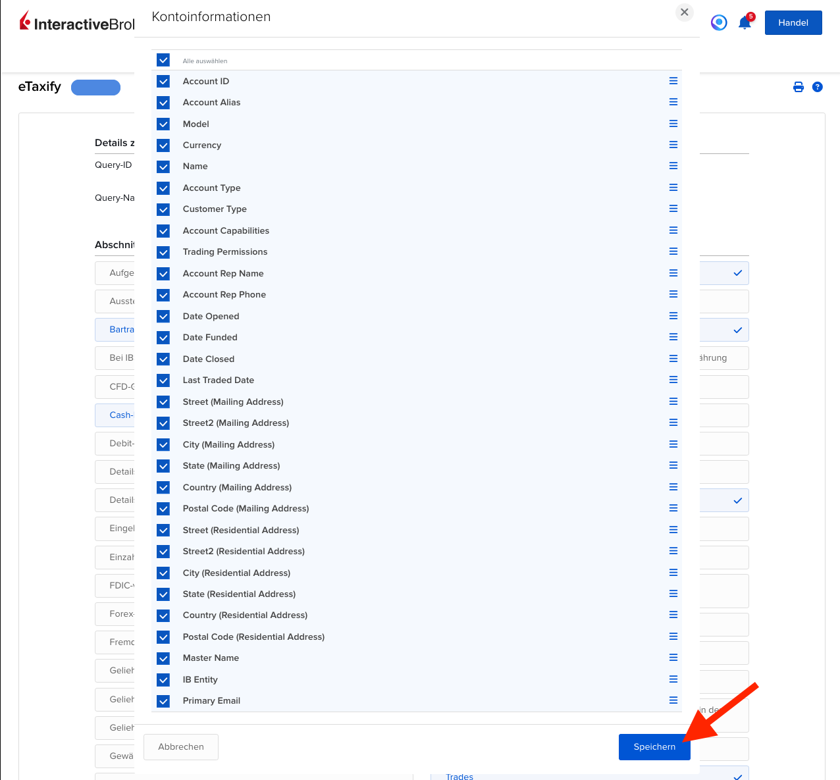Uncheck Country (Mailing Address)
The height and width of the screenshot is (780, 840).
click(x=163, y=488)
